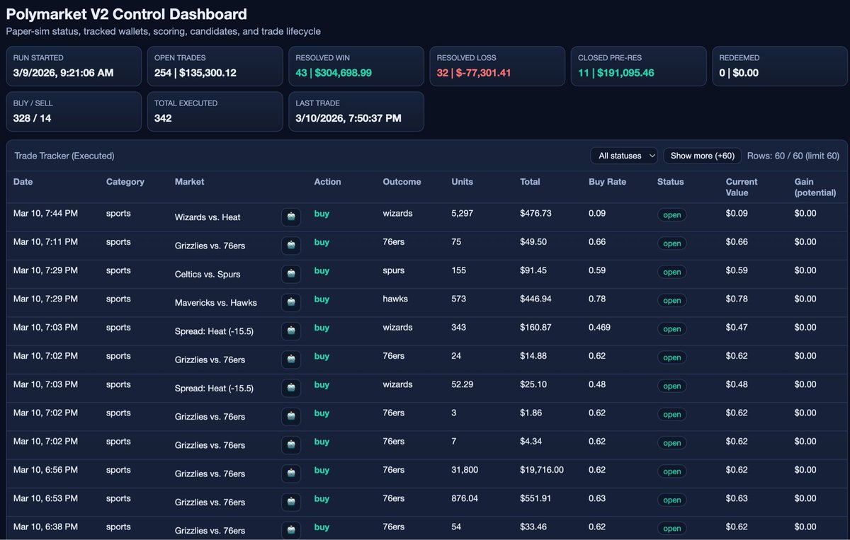This screenshot has width=850, height=540.
Task: Open the All statuses filter dropdown
Action: [x=624, y=156]
